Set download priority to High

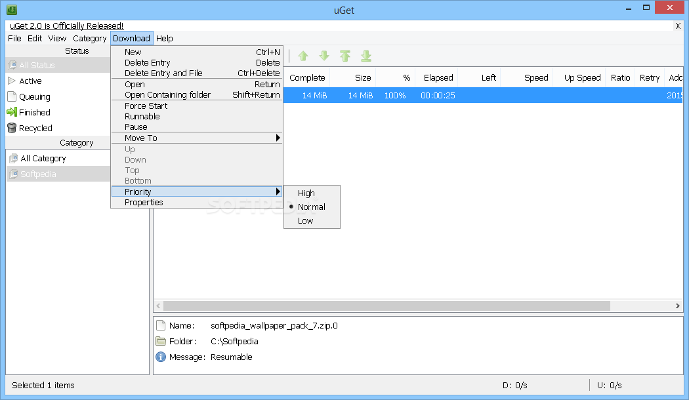click(x=312, y=193)
